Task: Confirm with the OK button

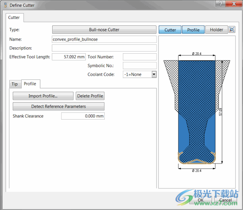Action: click(x=201, y=200)
